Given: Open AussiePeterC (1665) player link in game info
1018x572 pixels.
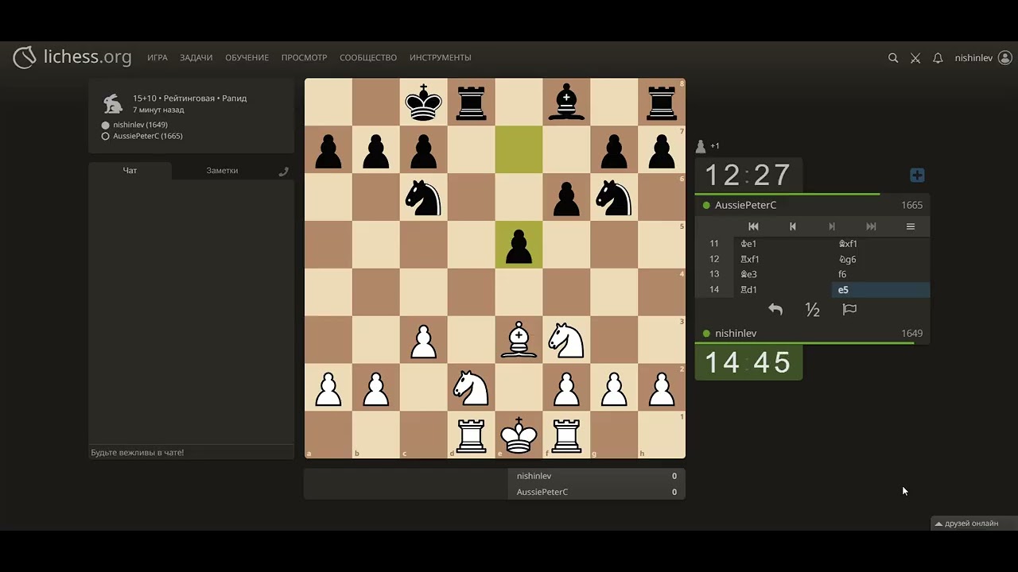Looking at the screenshot, I should point(148,136).
